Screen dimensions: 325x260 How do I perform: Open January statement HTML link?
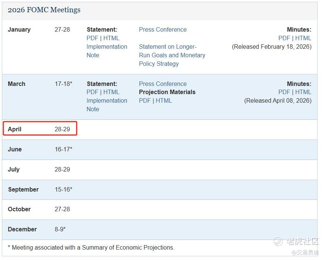(x=111, y=38)
